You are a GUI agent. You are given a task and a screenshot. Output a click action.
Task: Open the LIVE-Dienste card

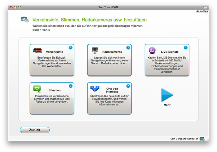pos(167,60)
